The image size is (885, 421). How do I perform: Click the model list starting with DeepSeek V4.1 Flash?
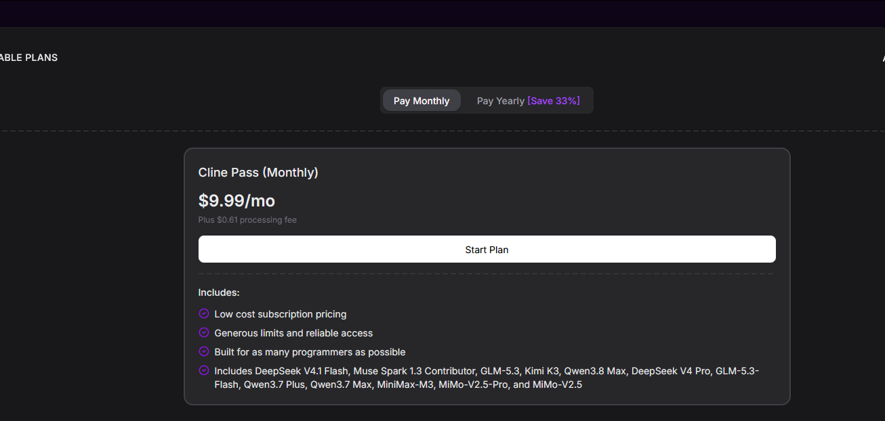point(487,378)
